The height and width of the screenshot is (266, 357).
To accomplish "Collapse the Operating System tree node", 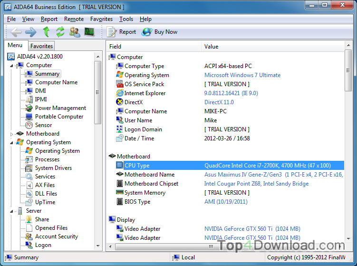I will point(11,143).
